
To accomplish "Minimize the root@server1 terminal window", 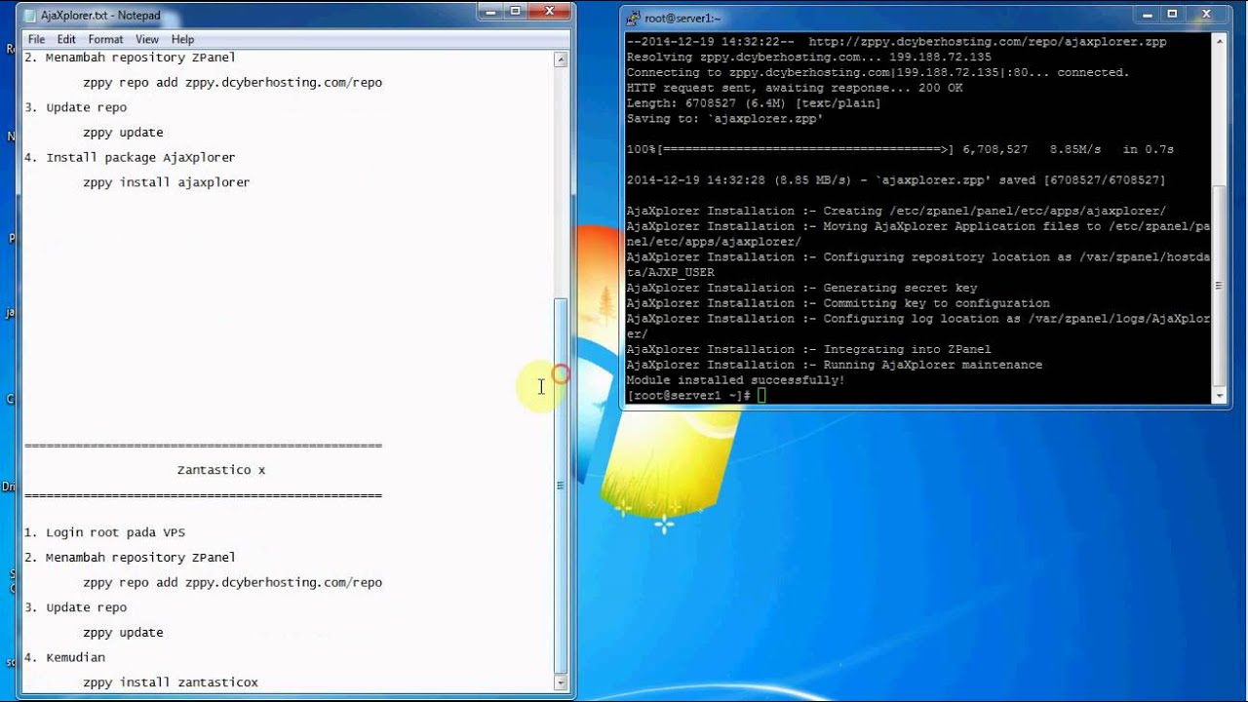I will pyautogui.click(x=1148, y=14).
